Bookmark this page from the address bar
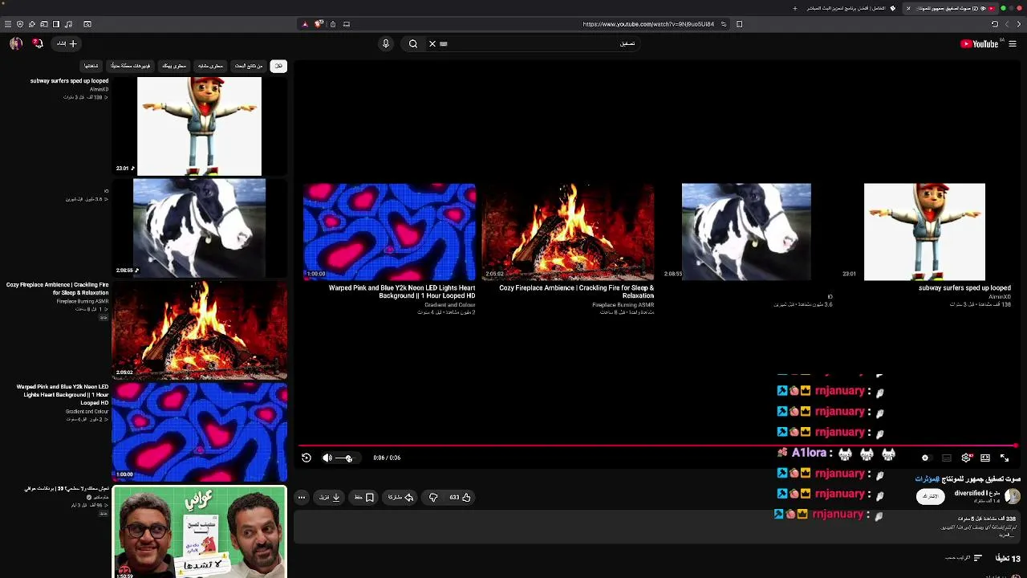1027x578 pixels. click(x=739, y=24)
